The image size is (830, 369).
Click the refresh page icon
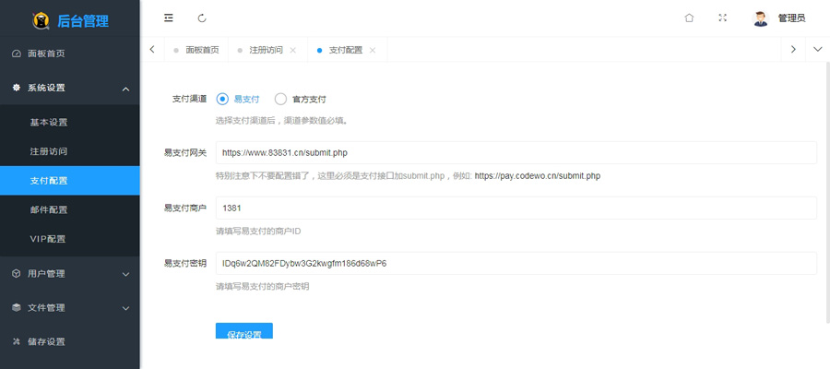(202, 18)
